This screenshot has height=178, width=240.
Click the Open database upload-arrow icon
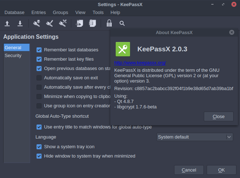[x=7, y=24]
